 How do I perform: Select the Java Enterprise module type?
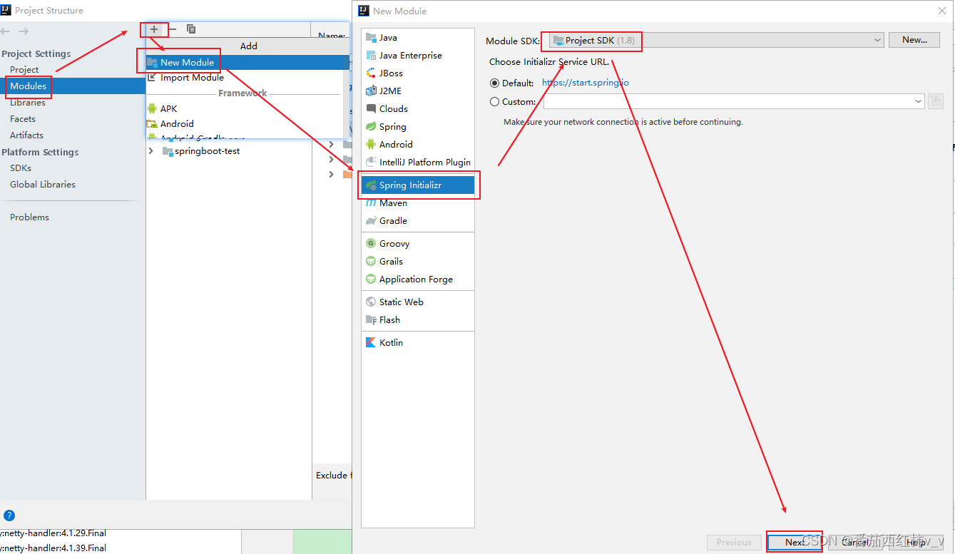pos(418,56)
